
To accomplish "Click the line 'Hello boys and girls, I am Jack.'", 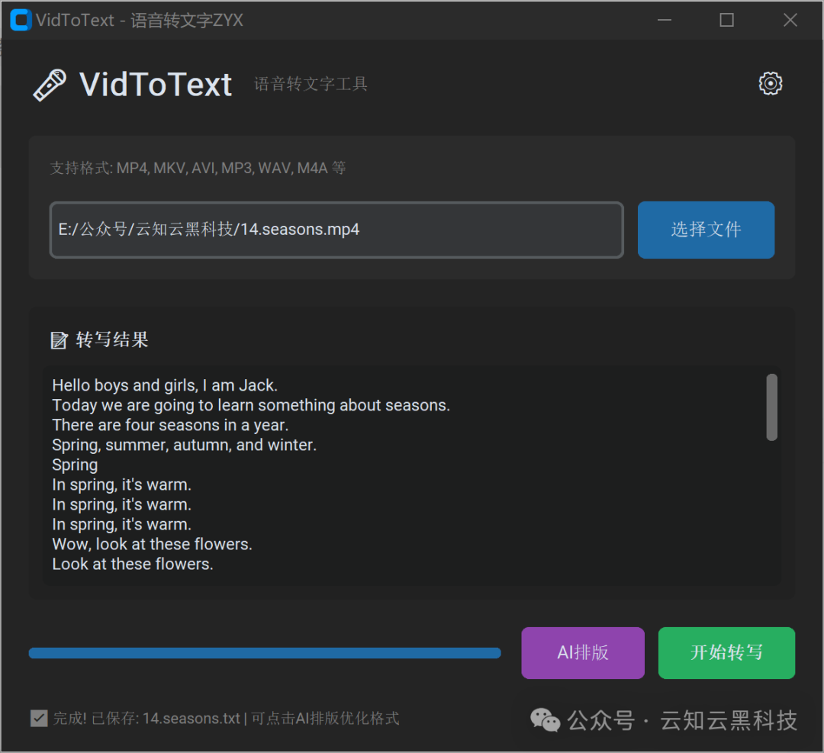I will click(165, 385).
